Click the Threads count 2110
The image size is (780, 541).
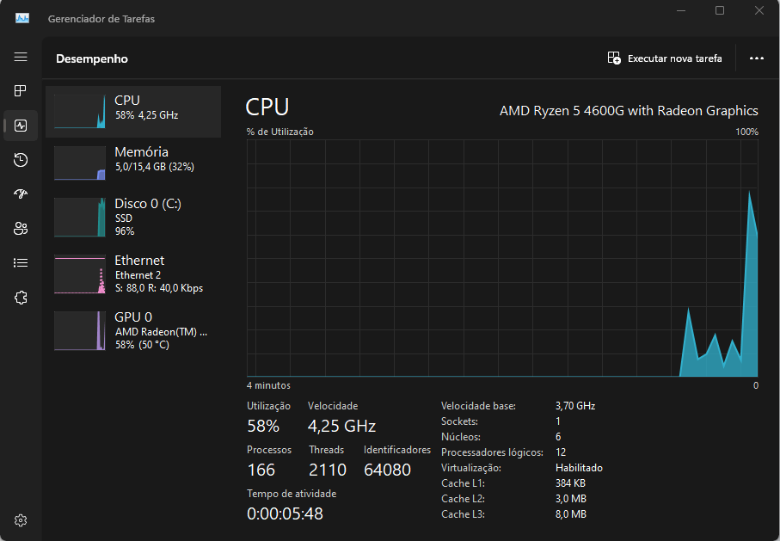click(x=328, y=470)
